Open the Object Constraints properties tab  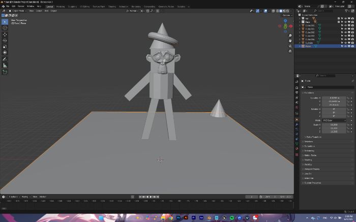pos(296,139)
